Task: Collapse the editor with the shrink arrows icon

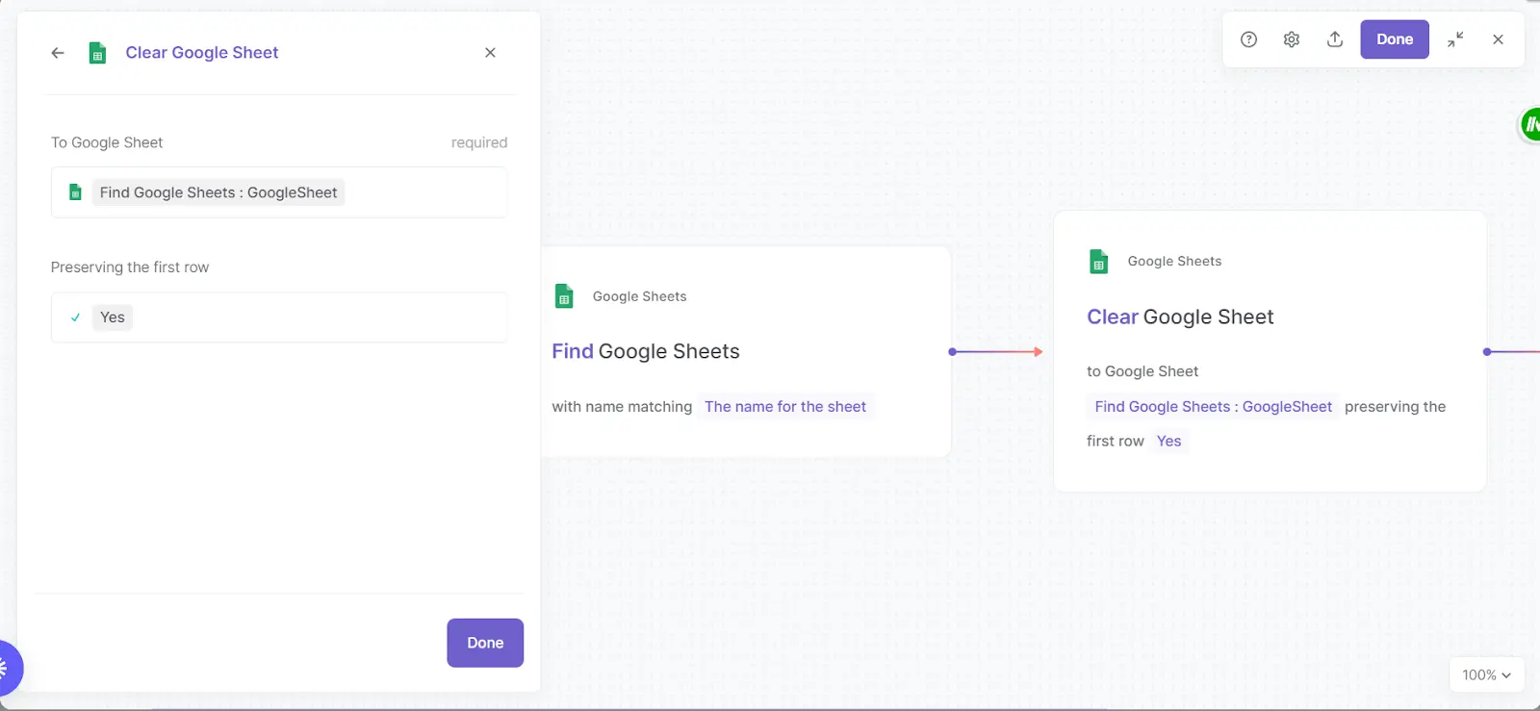Action: coord(1455,39)
